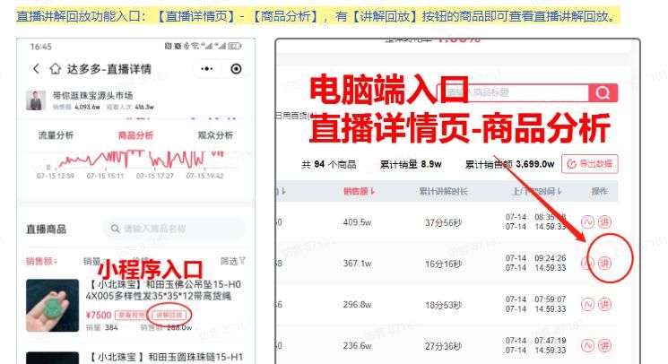Switch to the 观众分析 tab
This screenshot has height=364, width=668.
pos(215,135)
